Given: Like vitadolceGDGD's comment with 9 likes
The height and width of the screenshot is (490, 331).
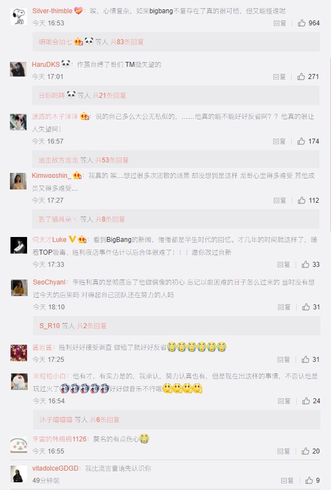Looking at the screenshot, I should tap(309, 480).
